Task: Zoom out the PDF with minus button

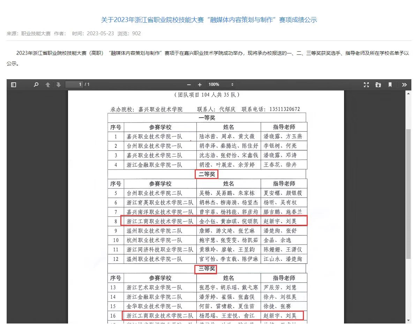Action: point(189,85)
